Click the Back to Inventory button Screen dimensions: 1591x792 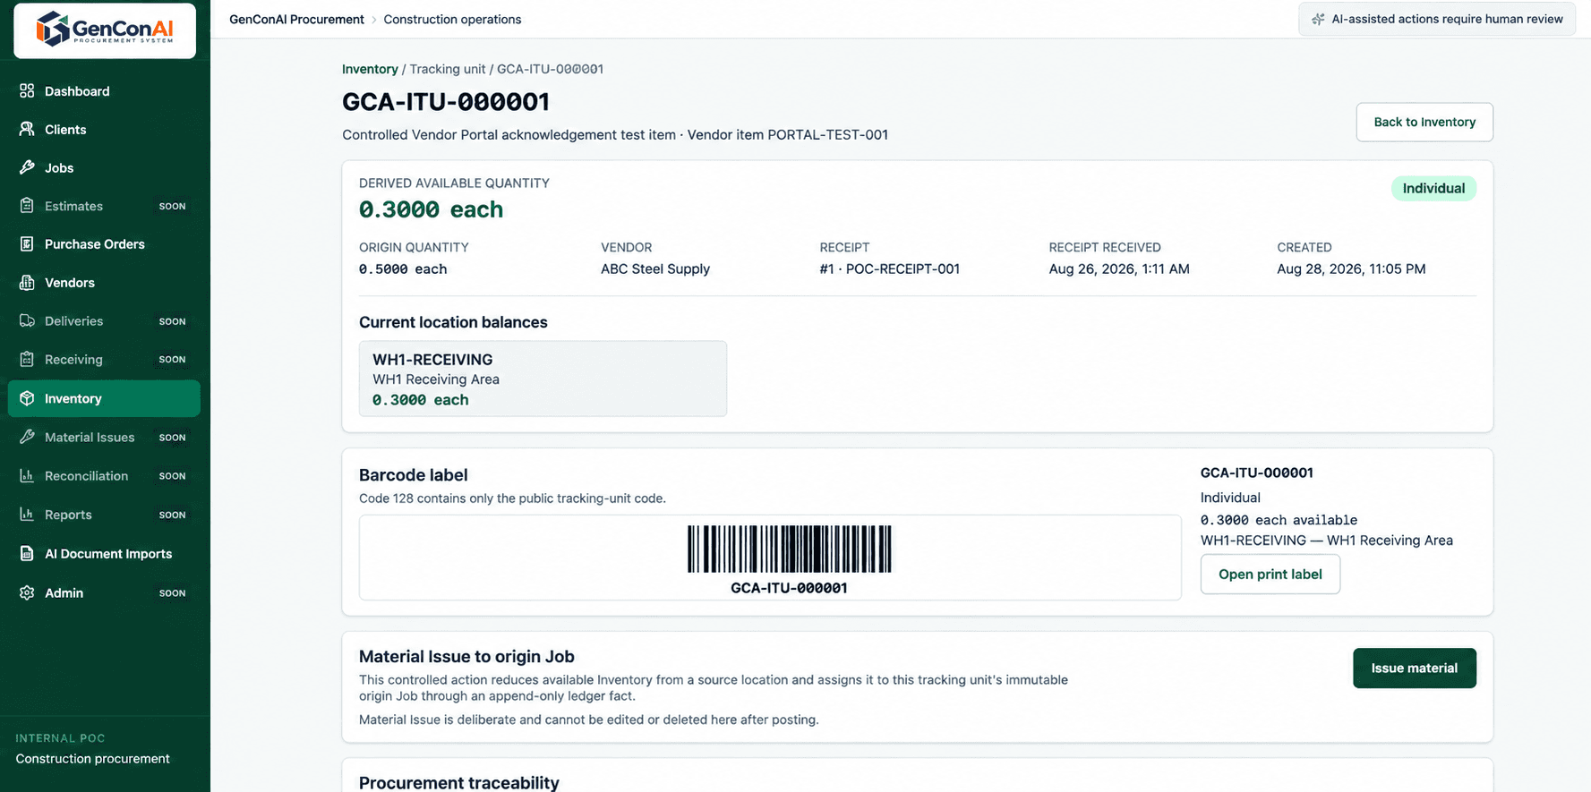1424,122
